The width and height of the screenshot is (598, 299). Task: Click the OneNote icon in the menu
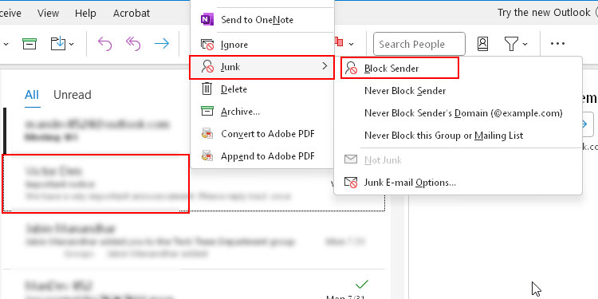click(207, 19)
